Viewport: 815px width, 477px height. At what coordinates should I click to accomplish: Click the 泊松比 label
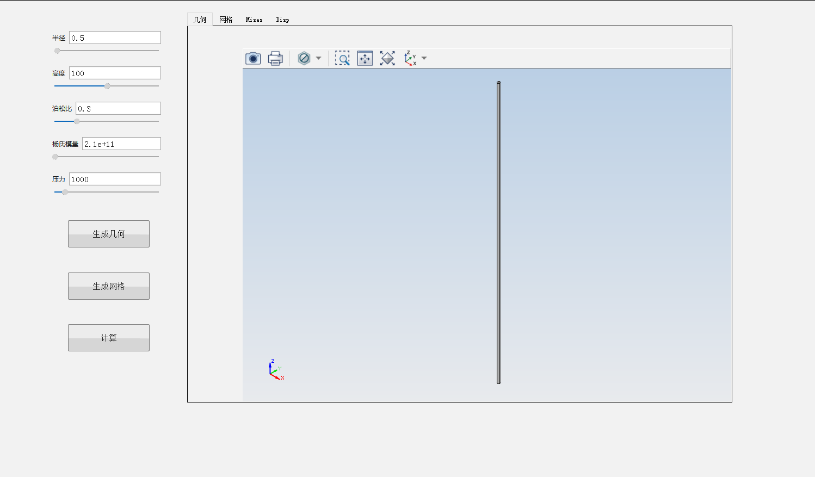[62, 108]
